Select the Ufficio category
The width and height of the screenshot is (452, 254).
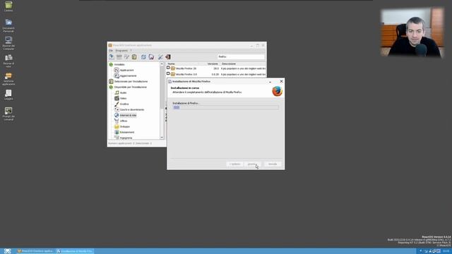(124, 121)
